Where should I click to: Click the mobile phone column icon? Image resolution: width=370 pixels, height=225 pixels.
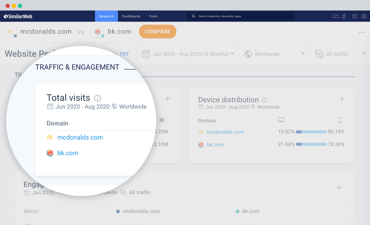point(339,120)
